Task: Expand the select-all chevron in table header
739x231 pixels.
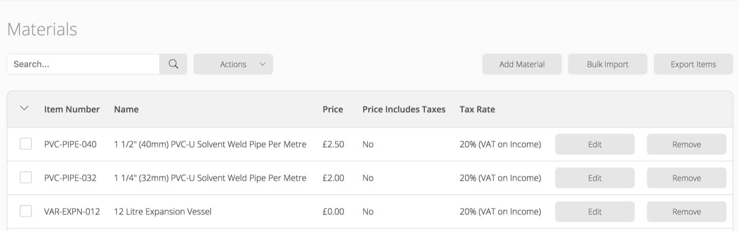Action: pos(25,109)
